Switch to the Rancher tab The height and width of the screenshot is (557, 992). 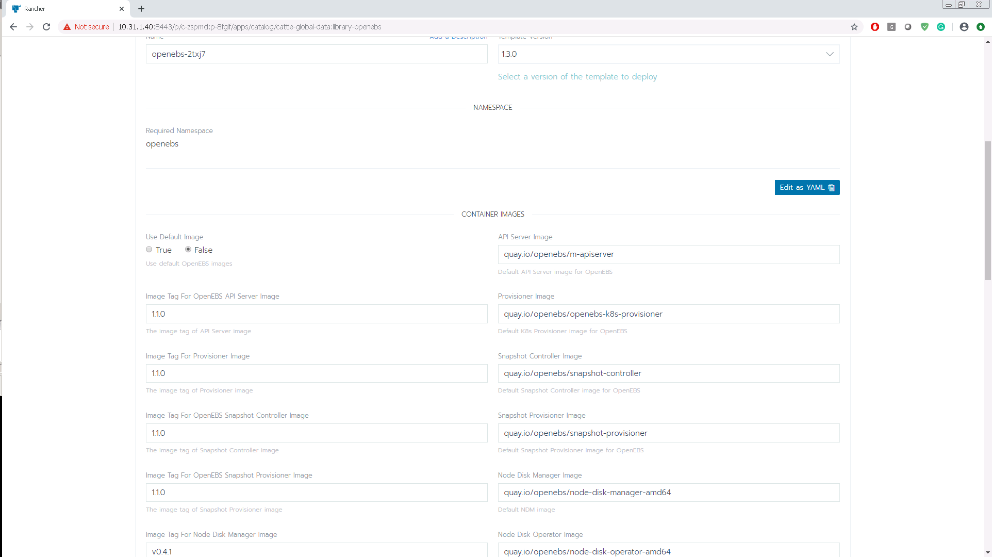click(62, 9)
